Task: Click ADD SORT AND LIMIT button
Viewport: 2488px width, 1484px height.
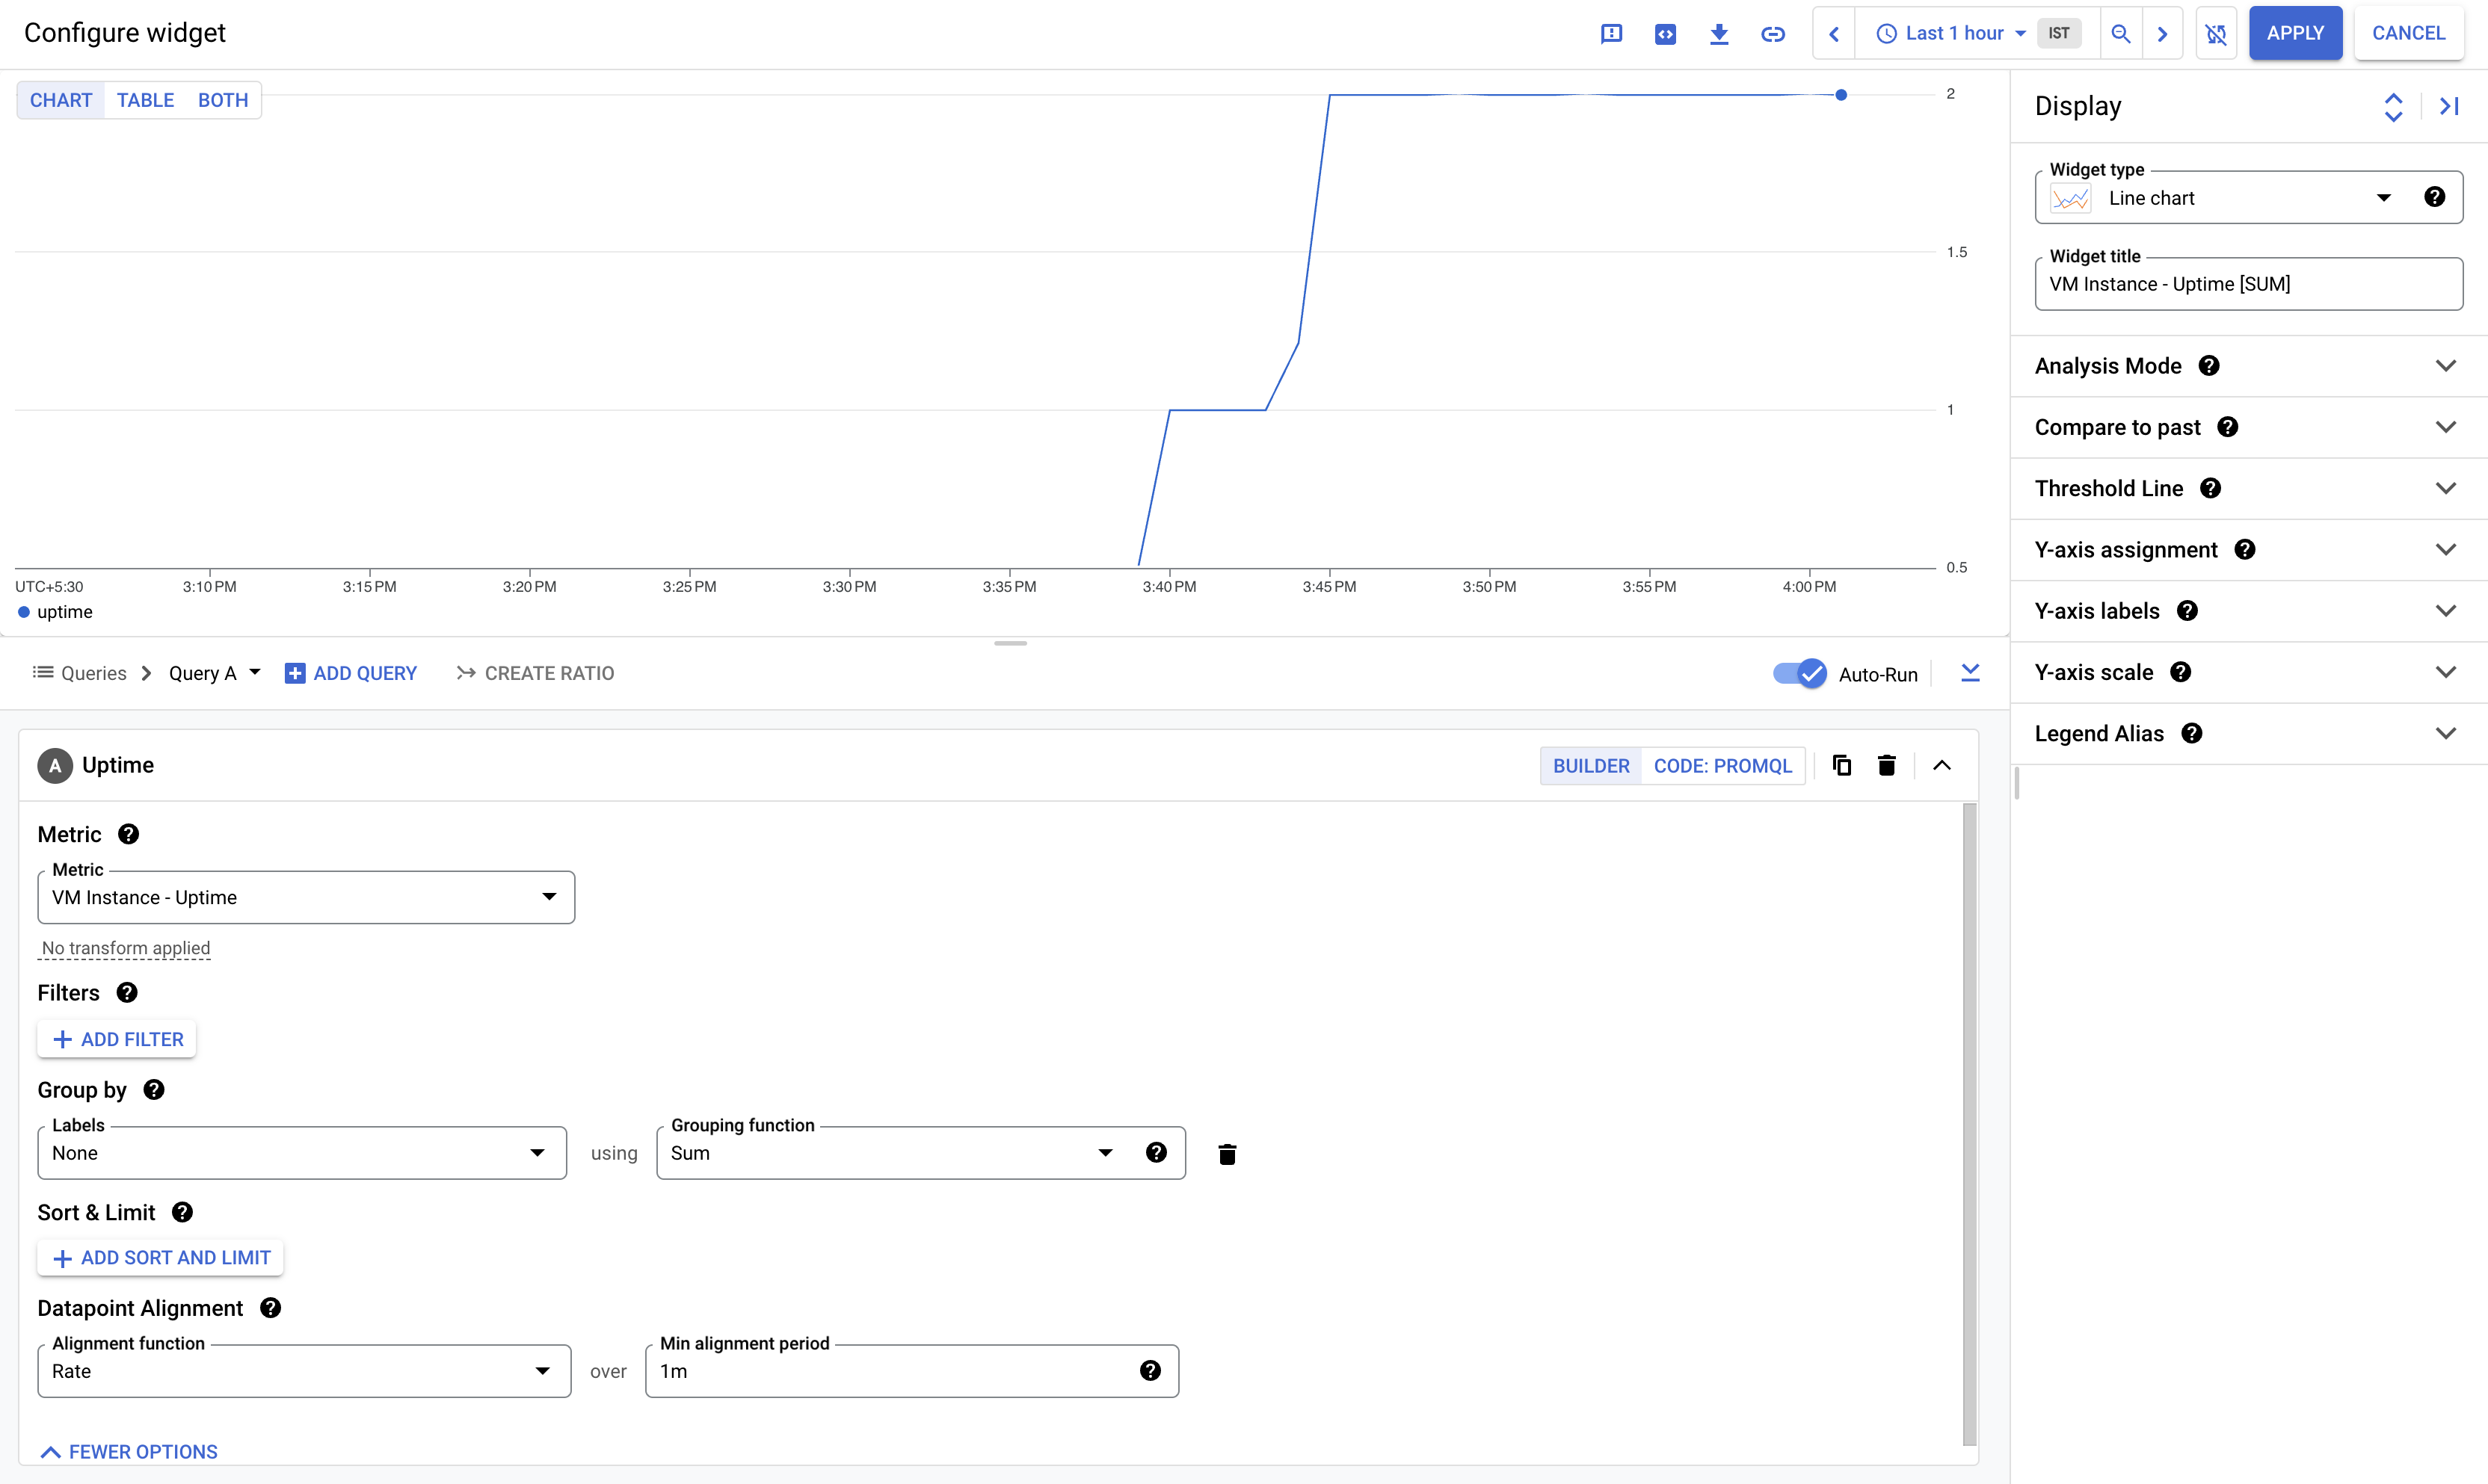Action: 161,1256
